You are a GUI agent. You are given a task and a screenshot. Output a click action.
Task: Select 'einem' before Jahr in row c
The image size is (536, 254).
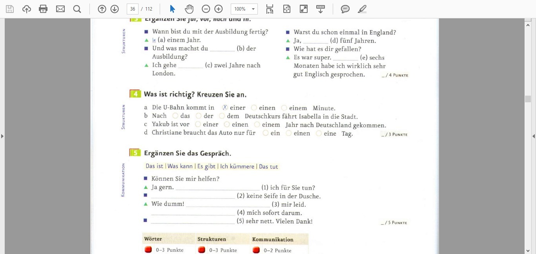pos(257,124)
